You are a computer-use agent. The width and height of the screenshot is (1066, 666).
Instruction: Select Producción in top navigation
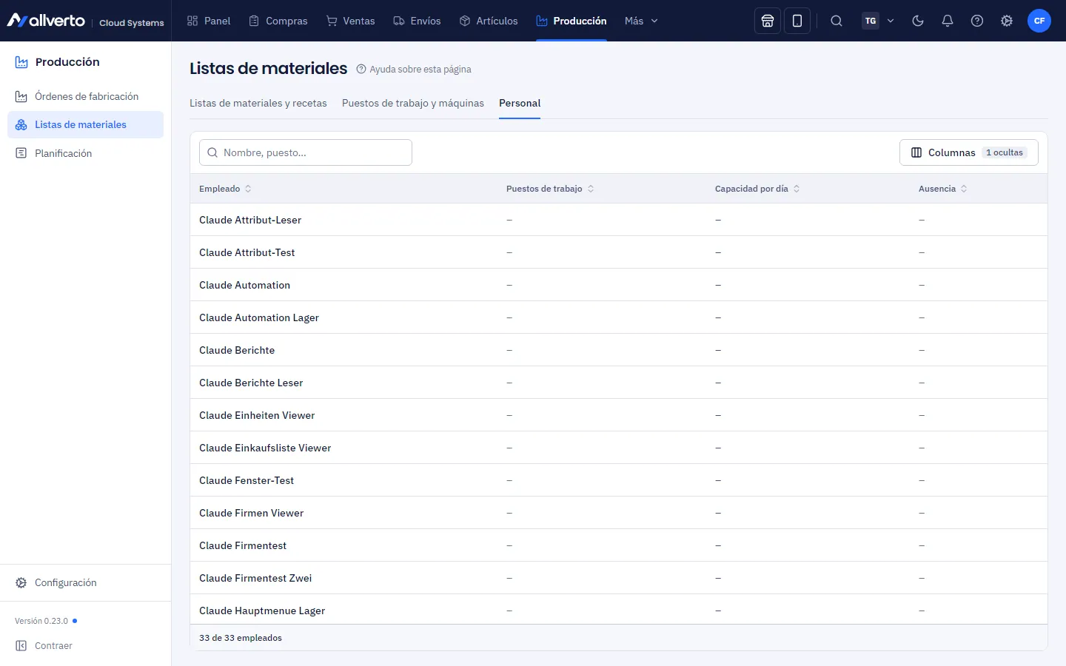click(571, 21)
